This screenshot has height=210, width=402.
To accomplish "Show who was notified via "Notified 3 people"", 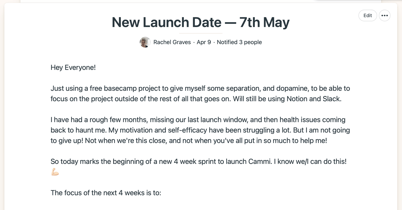I will pos(239,42).
